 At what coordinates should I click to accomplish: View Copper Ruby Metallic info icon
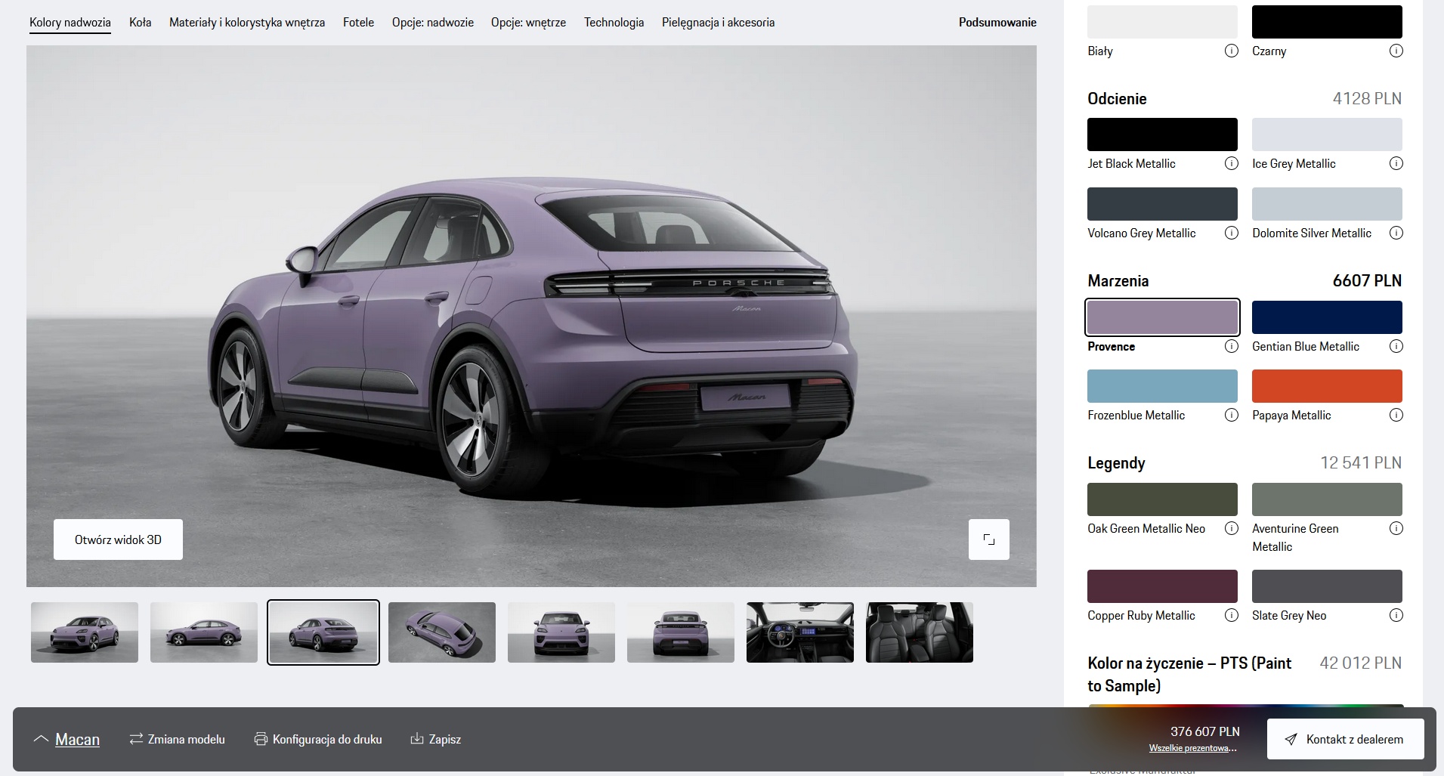click(x=1231, y=615)
